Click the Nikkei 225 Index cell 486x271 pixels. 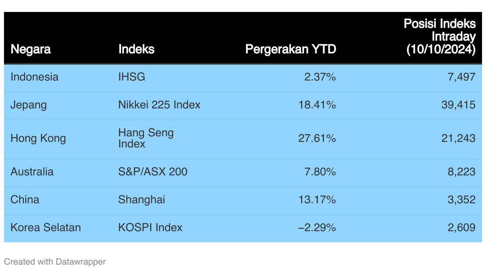(159, 105)
